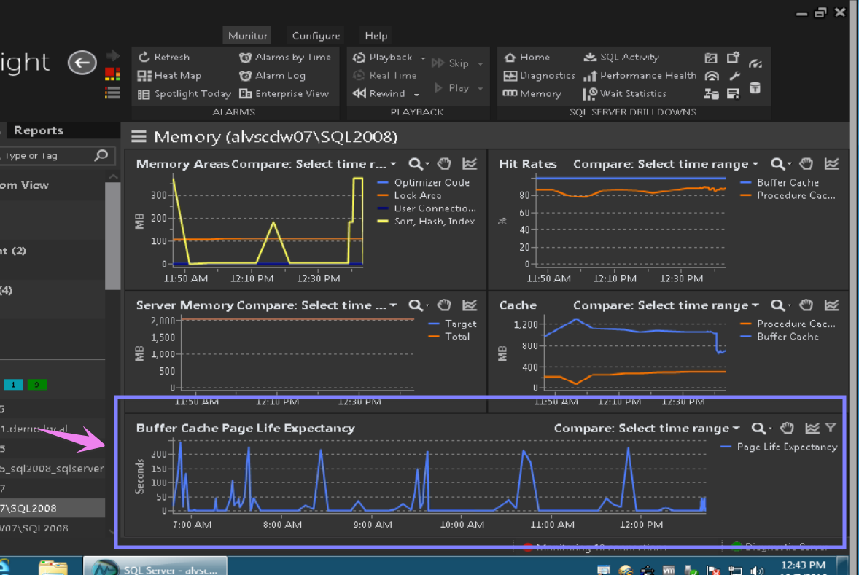859x575 pixels.
Task: Click the gauge icon in SQL Server Drilldowns
Action: click(x=755, y=64)
